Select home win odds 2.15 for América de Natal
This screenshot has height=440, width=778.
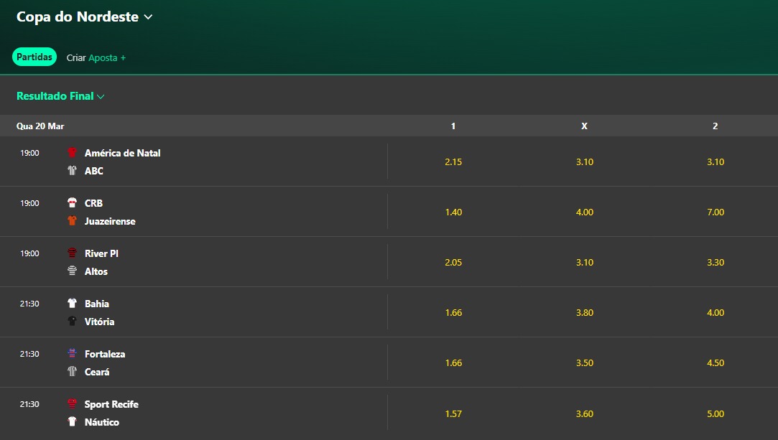(x=453, y=162)
